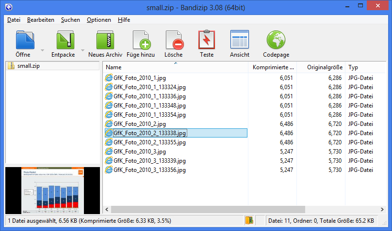Viewport: 392px width, 231px height.
Task: Select file GfK_Foto_2010_3_133356.jpg
Action: coord(149,170)
